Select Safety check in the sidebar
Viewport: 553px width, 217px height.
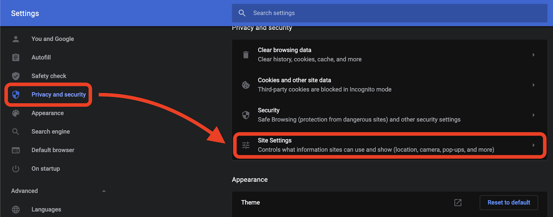pos(48,76)
